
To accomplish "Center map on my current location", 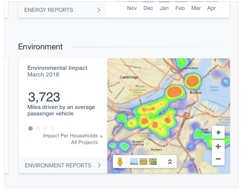I will pyautogui.click(x=218, y=133).
